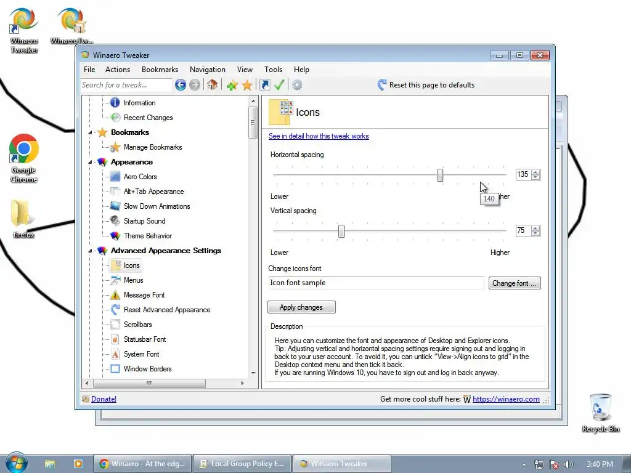Viewport: 631px width, 473px height.
Task: Open the Tools menu
Action: 273,70
